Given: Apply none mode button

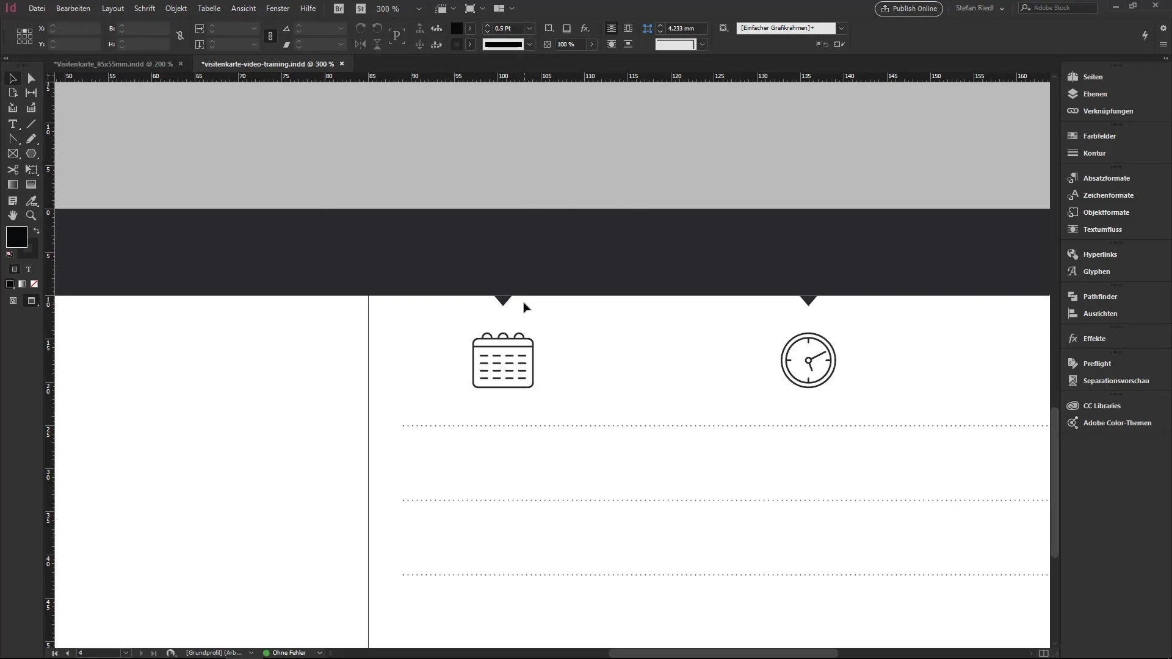Looking at the screenshot, I should 34,284.
